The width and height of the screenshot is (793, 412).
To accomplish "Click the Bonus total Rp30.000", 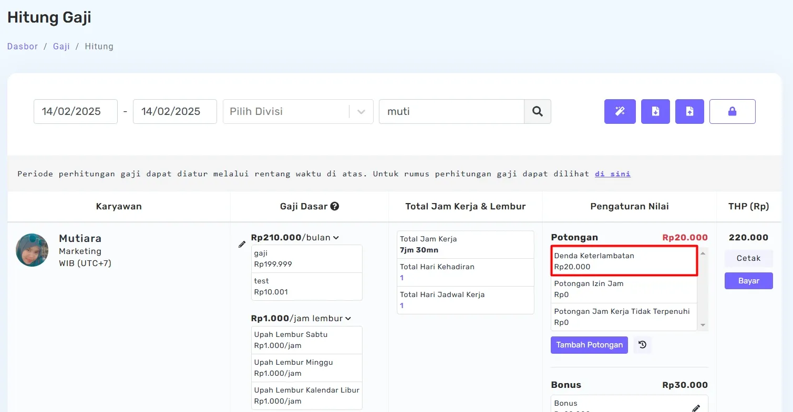I will (x=685, y=385).
